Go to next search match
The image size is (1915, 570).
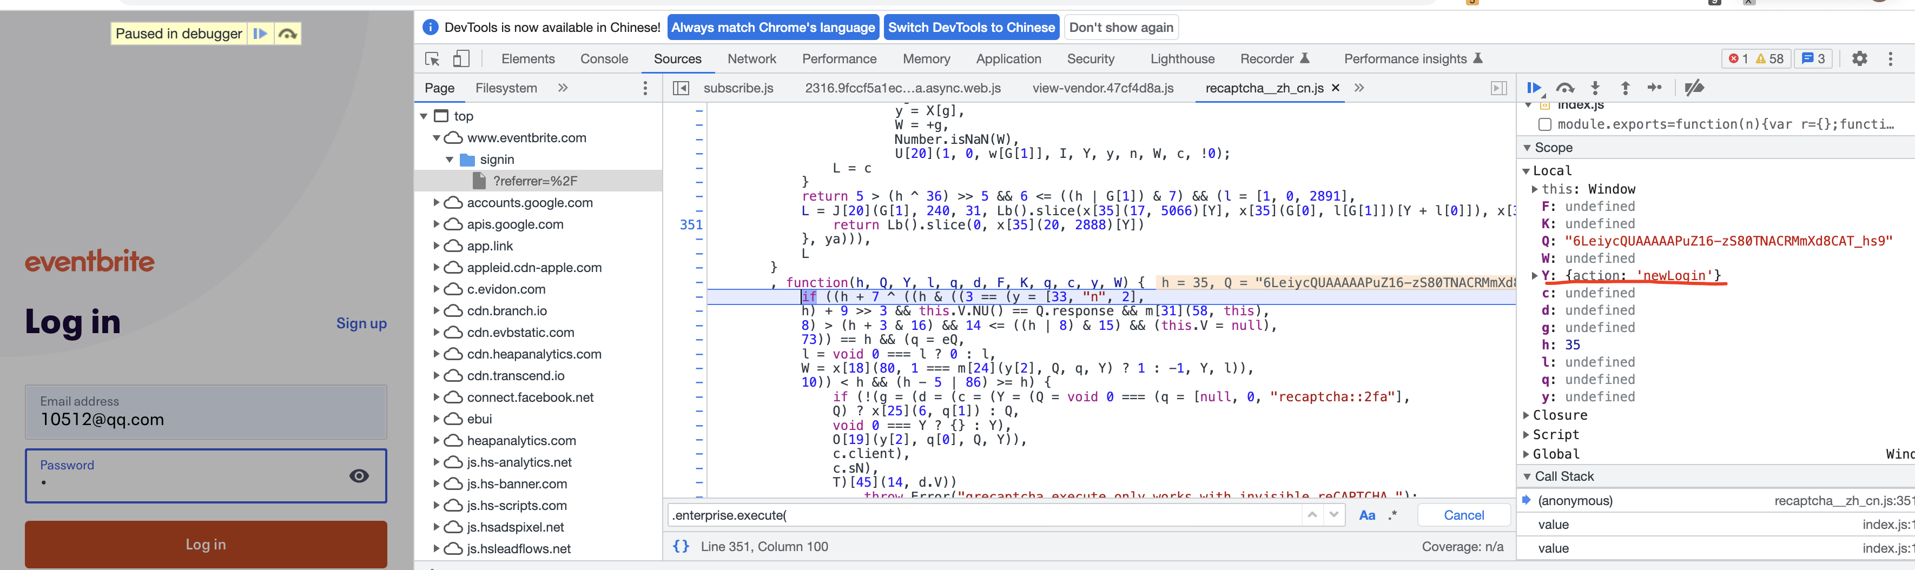pyautogui.click(x=1333, y=514)
